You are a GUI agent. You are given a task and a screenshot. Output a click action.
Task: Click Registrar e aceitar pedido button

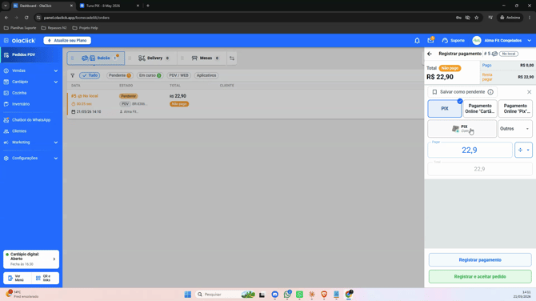(x=480, y=276)
